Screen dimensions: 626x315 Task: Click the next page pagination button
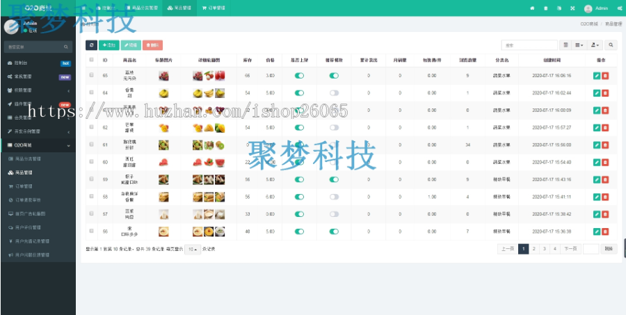coord(570,249)
